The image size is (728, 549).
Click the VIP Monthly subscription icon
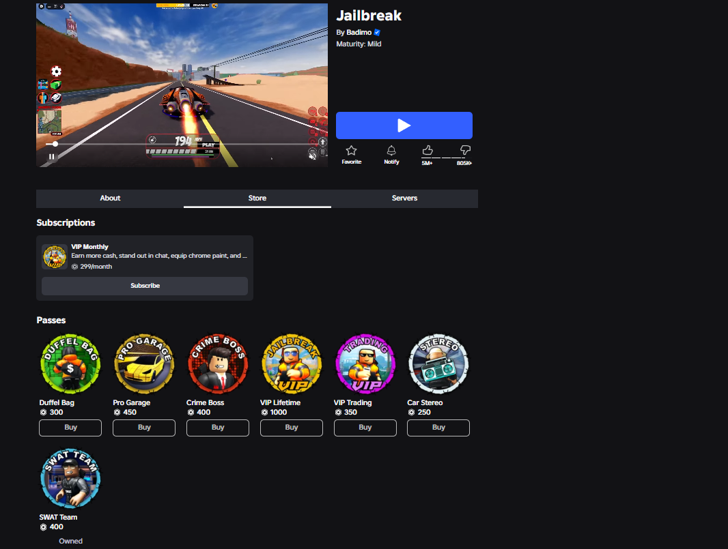(55, 257)
